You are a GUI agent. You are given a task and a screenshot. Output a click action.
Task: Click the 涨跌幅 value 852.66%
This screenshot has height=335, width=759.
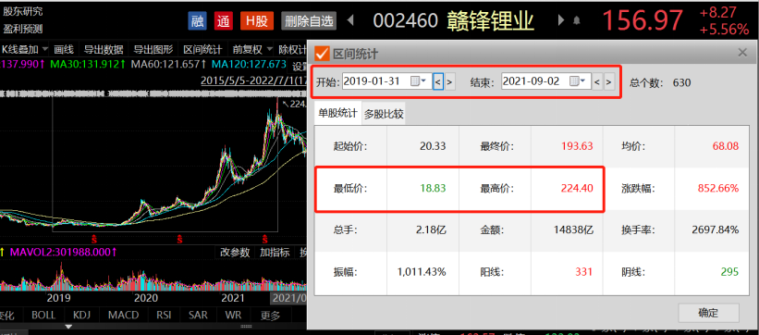(x=718, y=188)
